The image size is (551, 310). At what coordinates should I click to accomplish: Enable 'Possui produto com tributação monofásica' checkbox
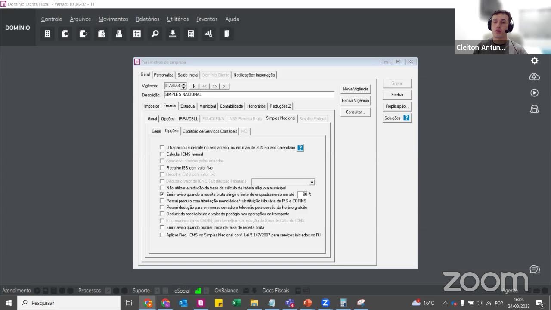162,201
